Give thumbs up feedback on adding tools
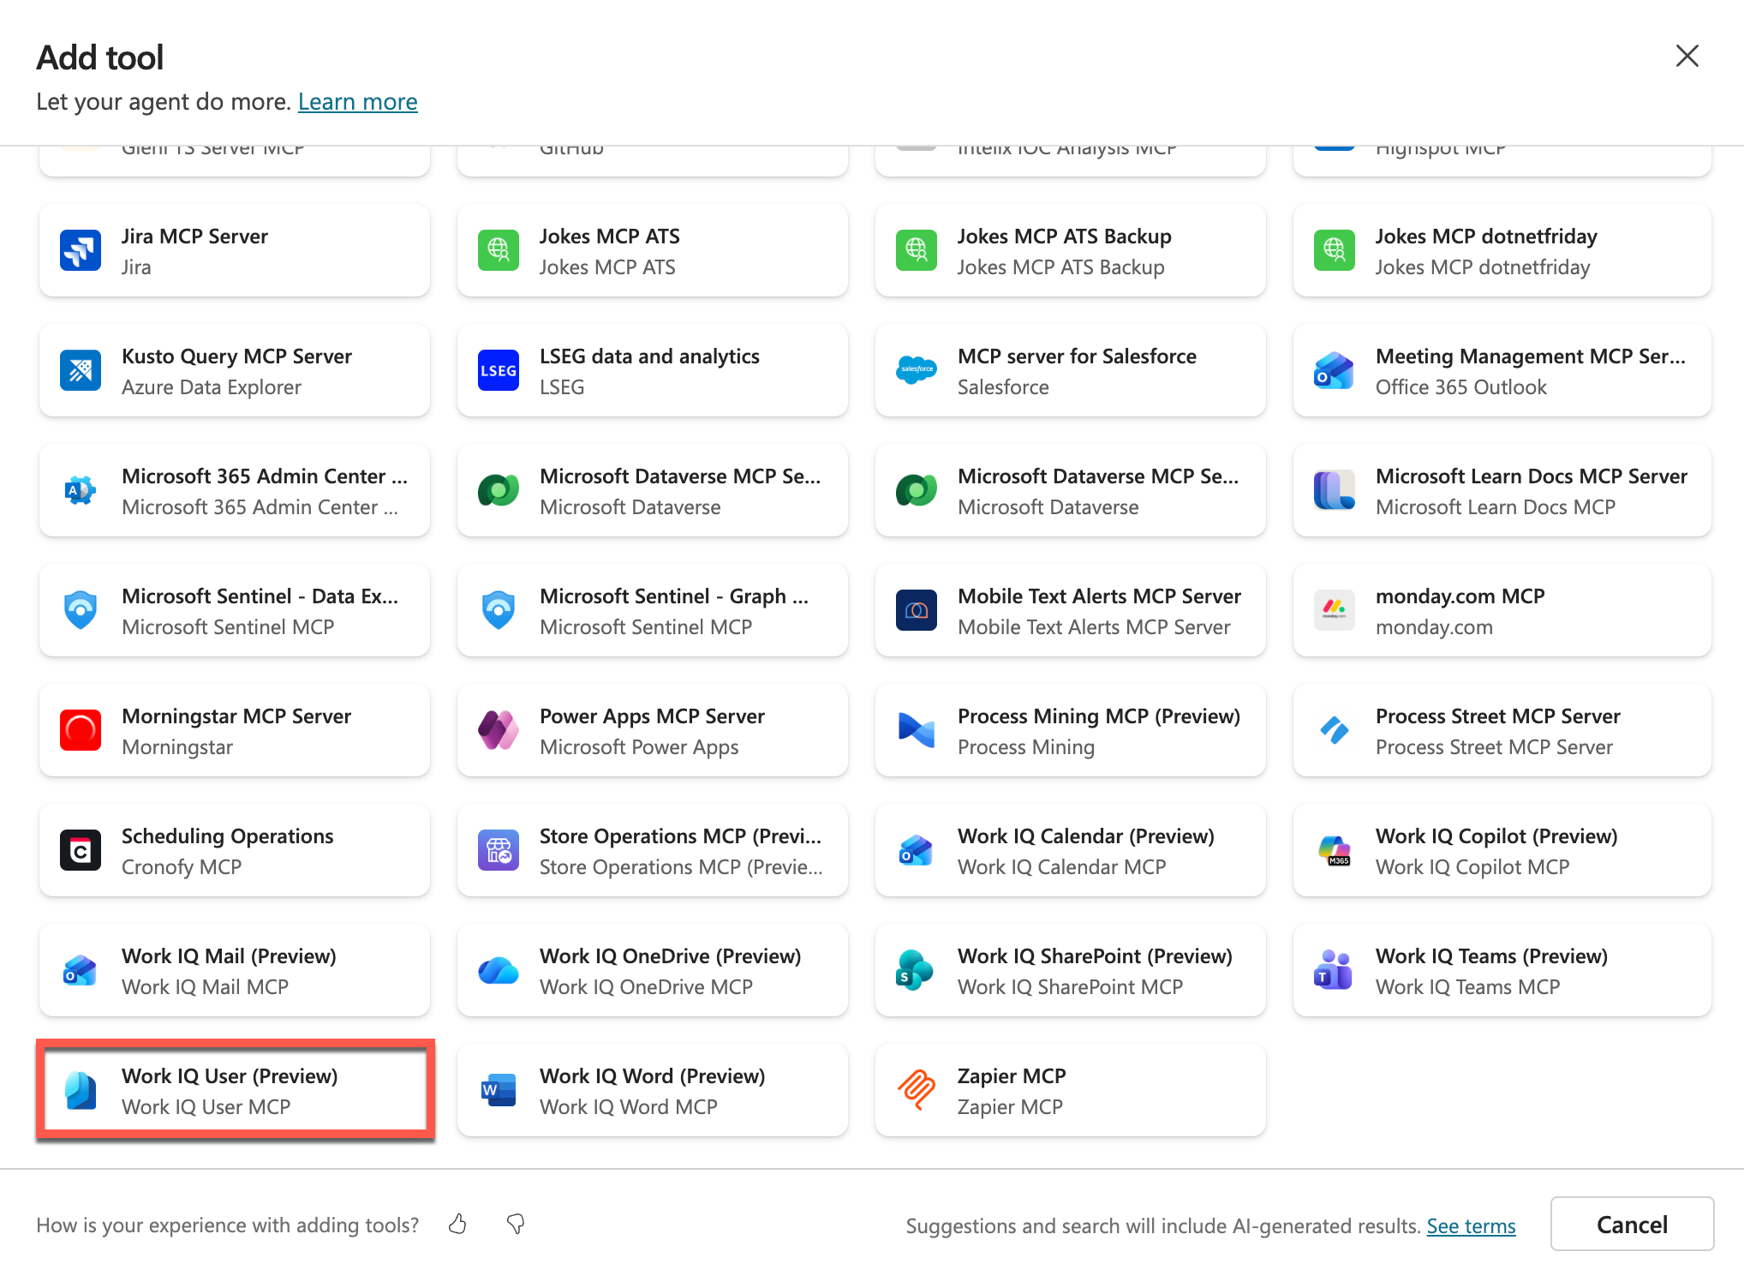 (x=457, y=1225)
